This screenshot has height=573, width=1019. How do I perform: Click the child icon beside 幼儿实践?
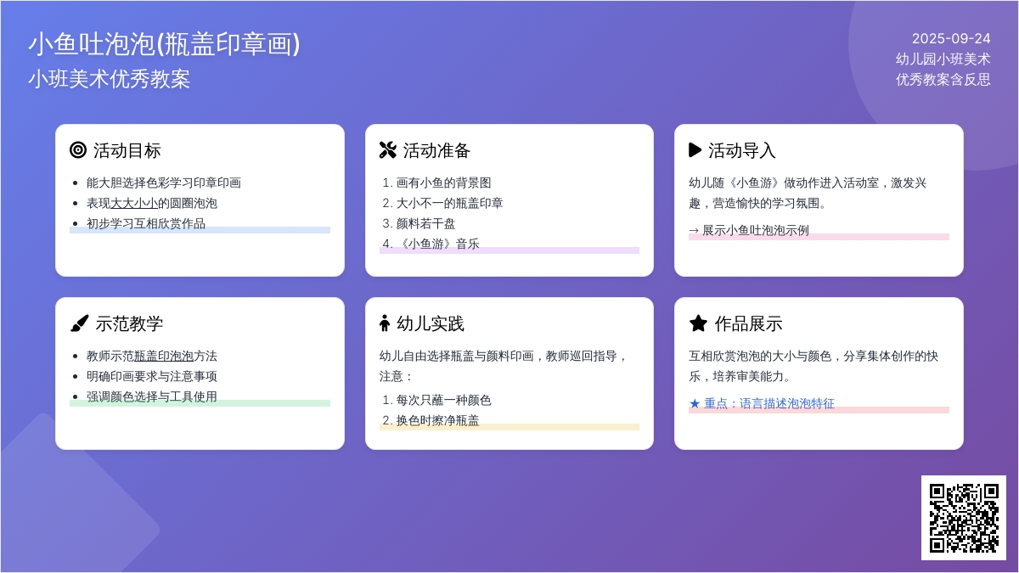click(385, 323)
